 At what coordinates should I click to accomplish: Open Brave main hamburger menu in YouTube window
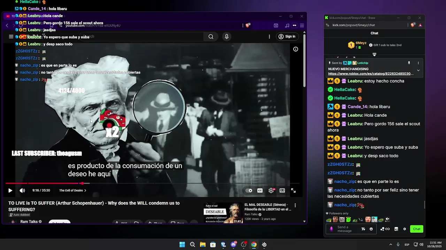click(x=302, y=25)
